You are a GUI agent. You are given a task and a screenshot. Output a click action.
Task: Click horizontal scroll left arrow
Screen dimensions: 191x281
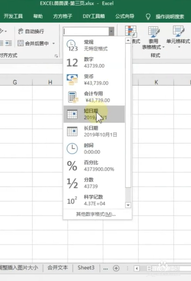point(137,268)
